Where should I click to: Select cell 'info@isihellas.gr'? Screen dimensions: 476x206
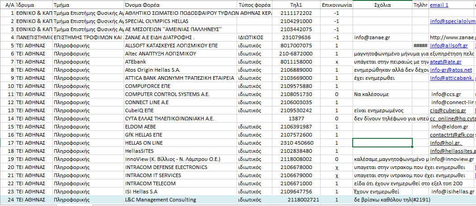click(x=453, y=192)
